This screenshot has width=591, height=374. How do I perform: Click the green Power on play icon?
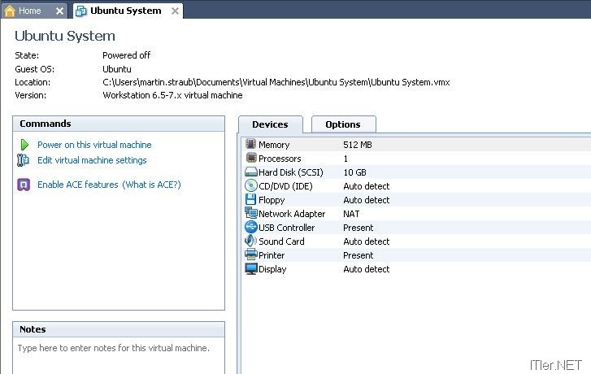click(24, 145)
